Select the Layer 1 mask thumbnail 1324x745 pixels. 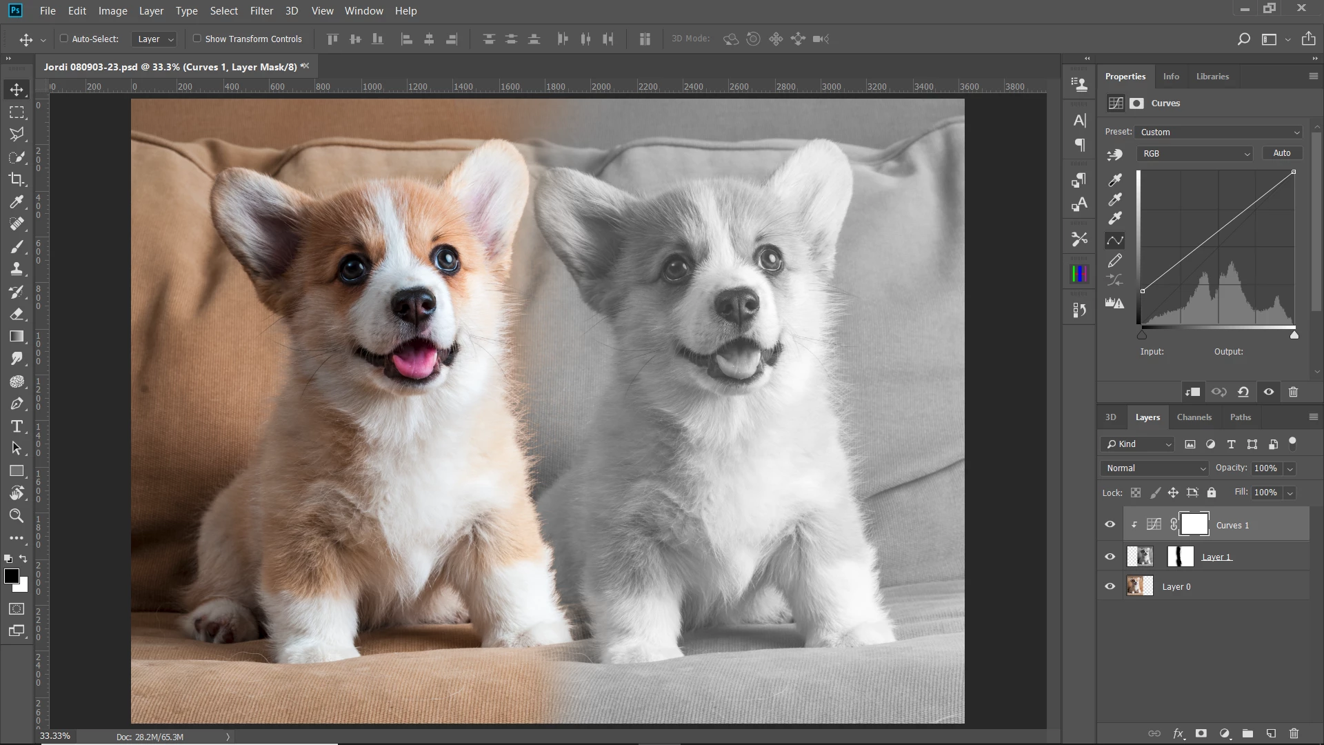point(1180,557)
